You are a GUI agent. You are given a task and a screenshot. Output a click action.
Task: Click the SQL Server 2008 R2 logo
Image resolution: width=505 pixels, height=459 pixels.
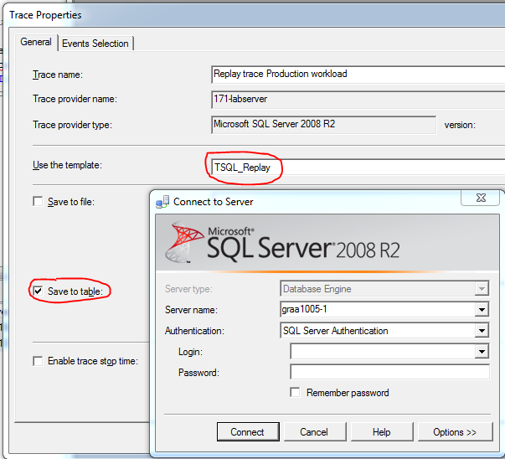coord(281,242)
